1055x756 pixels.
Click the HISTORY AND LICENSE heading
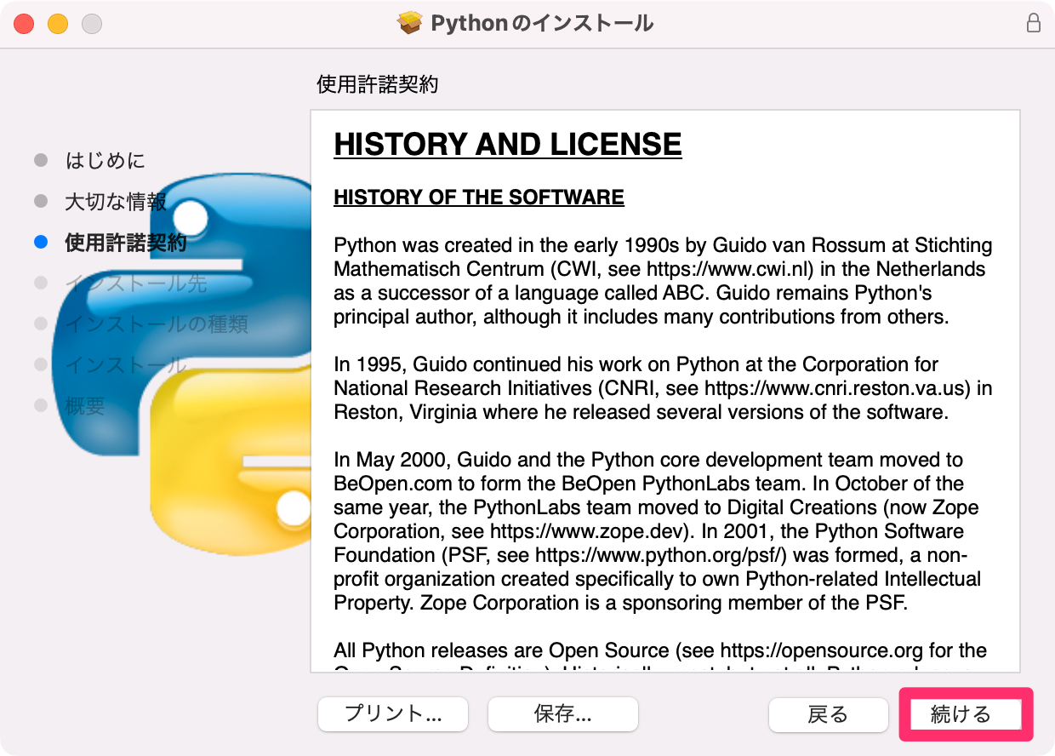(508, 145)
